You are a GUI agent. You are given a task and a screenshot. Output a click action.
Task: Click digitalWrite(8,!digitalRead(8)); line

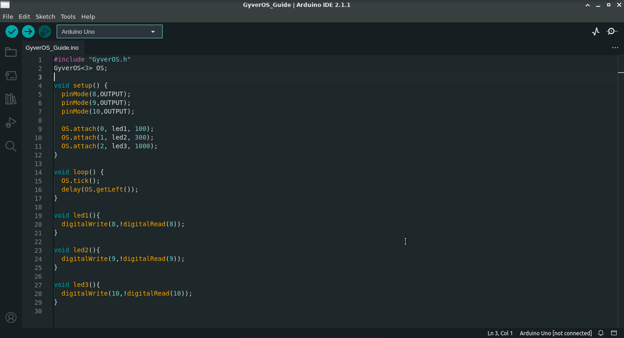[x=123, y=224]
